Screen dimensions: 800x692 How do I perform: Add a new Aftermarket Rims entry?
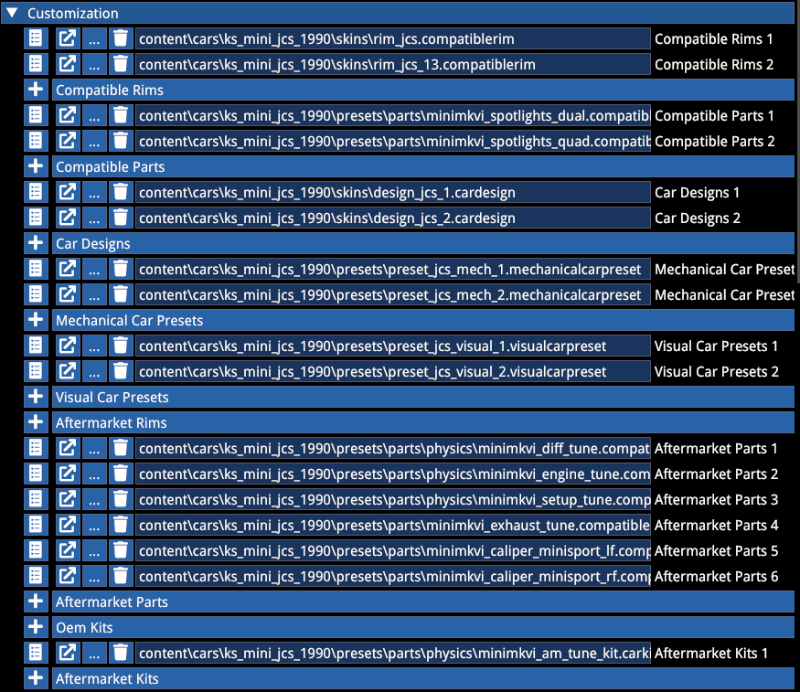pyautogui.click(x=36, y=422)
